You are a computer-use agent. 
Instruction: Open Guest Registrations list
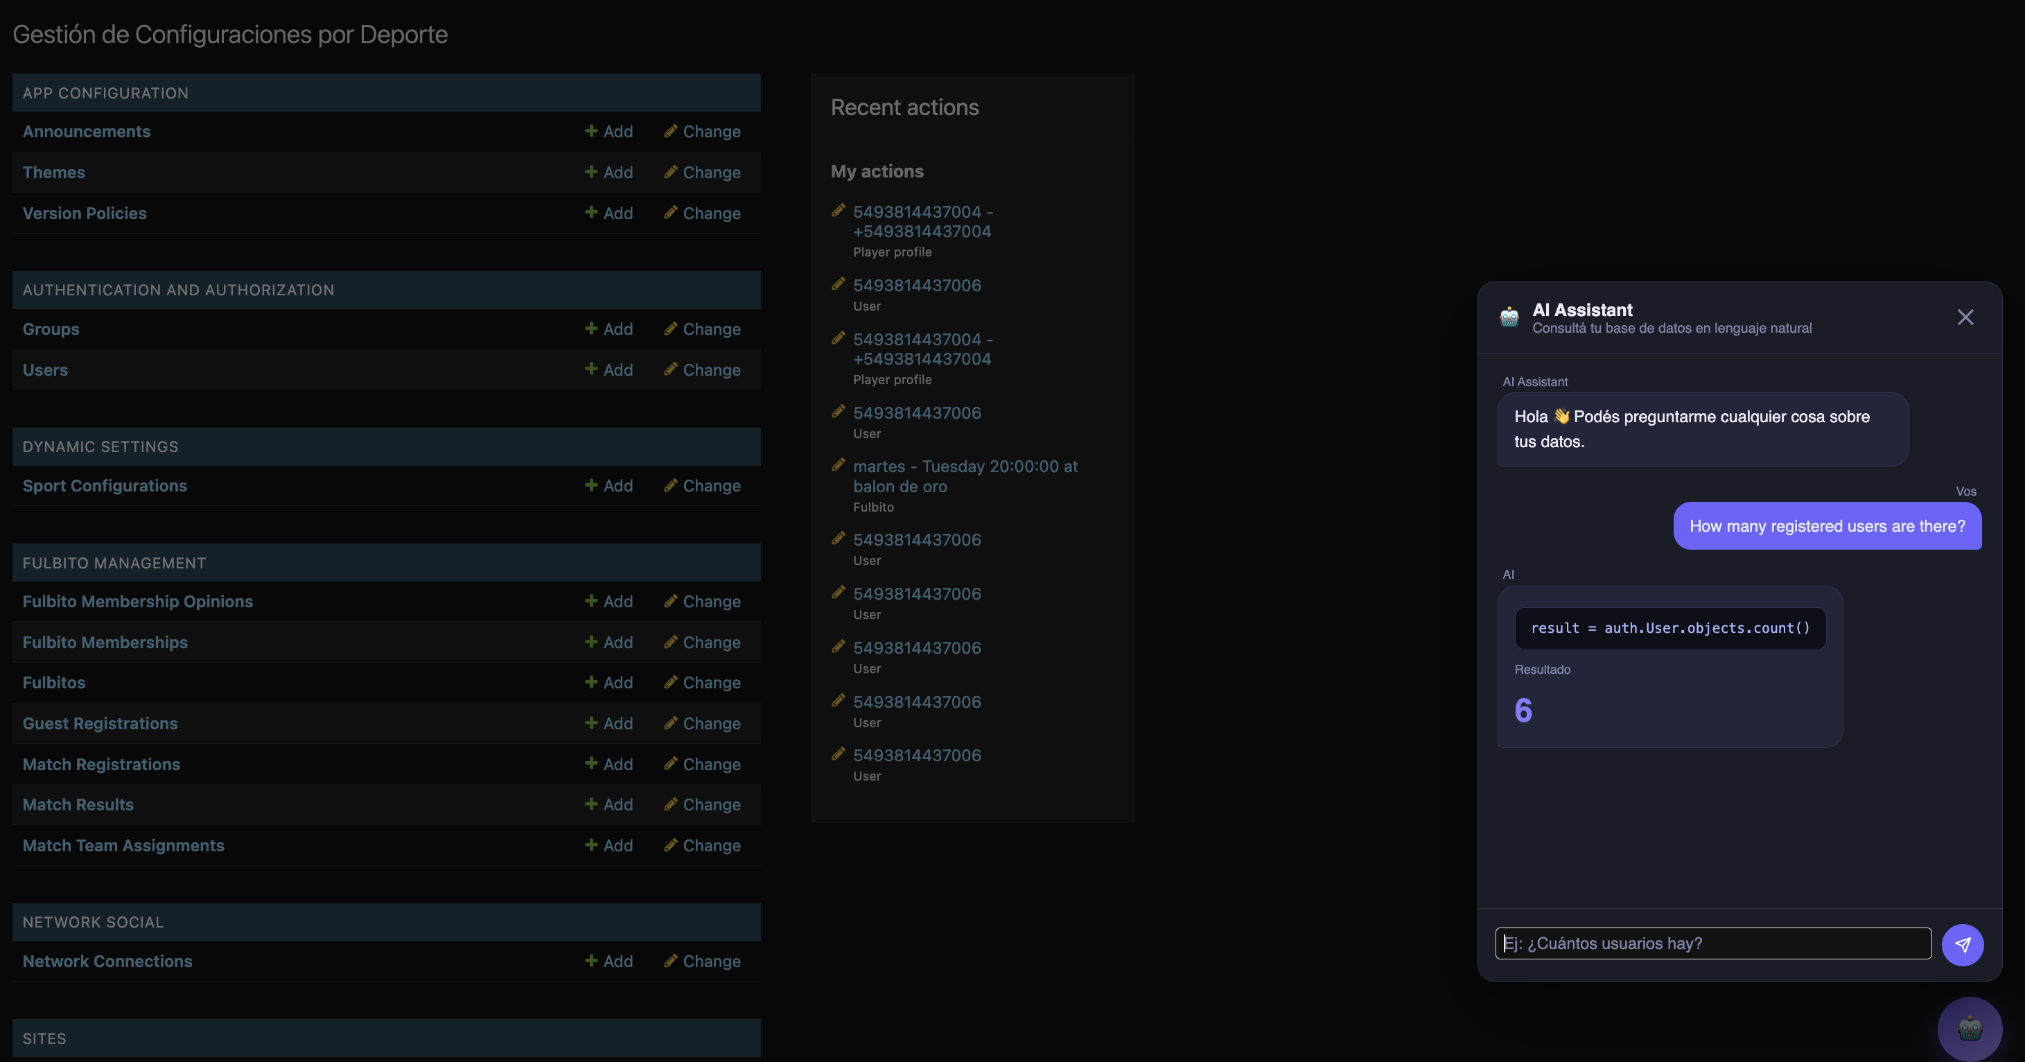coord(100,723)
